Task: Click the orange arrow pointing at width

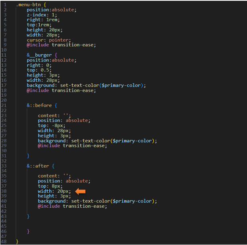Action: point(81,191)
